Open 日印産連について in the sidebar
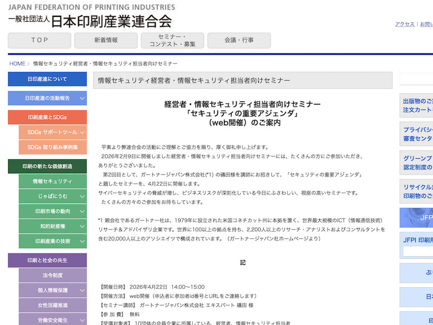Screen dimensions: 433x325 pyautogui.click(x=47, y=79)
